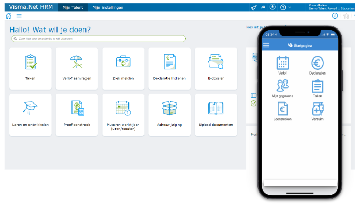Open the E-dossier tile
This screenshot has width=359, height=205.
216,68
